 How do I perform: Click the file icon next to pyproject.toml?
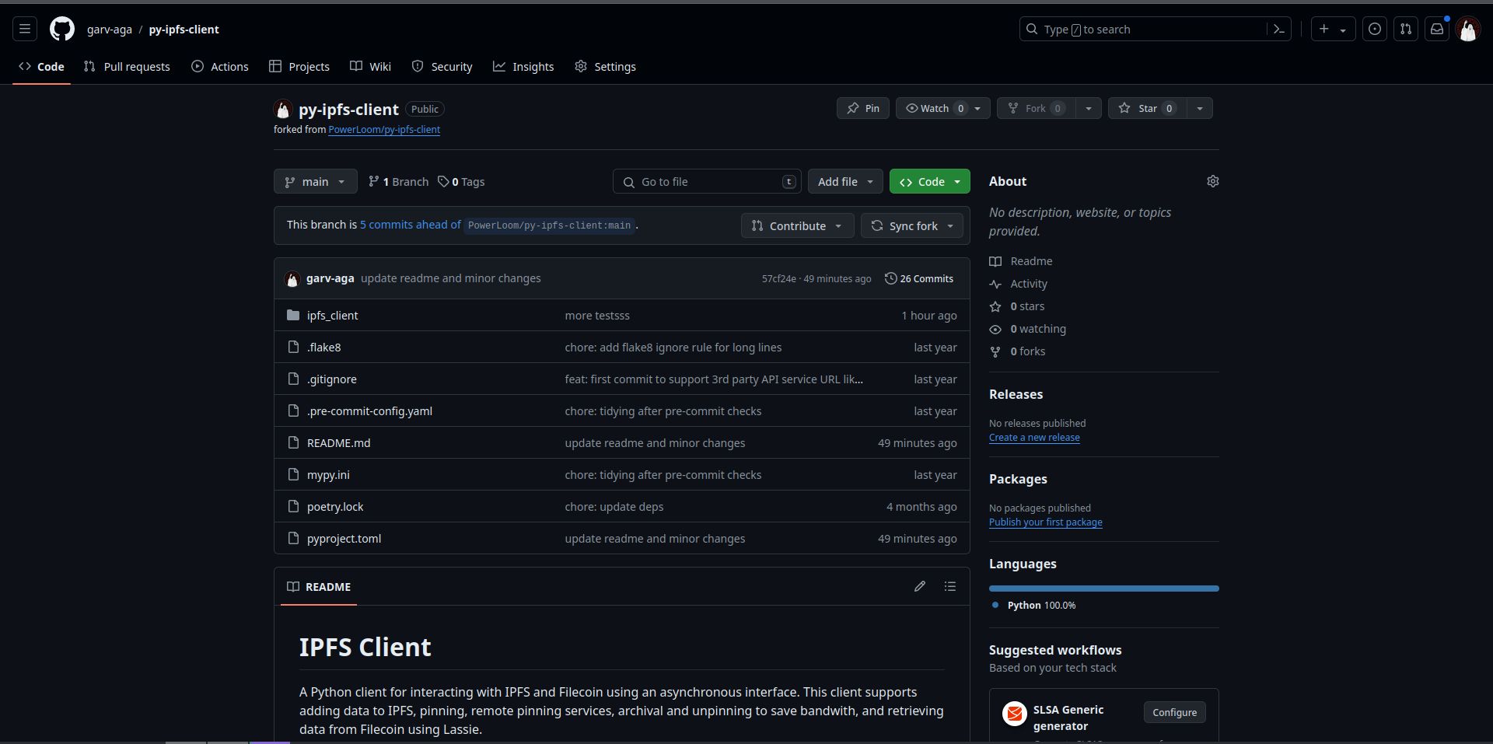[293, 538]
